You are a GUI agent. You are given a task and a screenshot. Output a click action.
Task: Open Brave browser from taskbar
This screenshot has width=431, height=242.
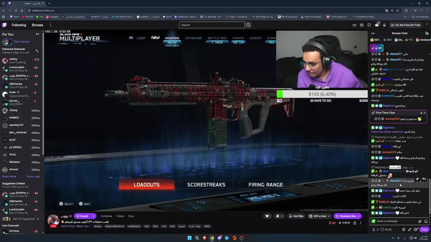coord(204,238)
